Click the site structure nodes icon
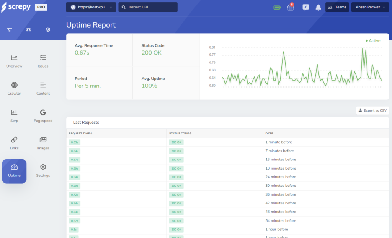The height and width of the screenshot is (238, 392). click(10, 29)
